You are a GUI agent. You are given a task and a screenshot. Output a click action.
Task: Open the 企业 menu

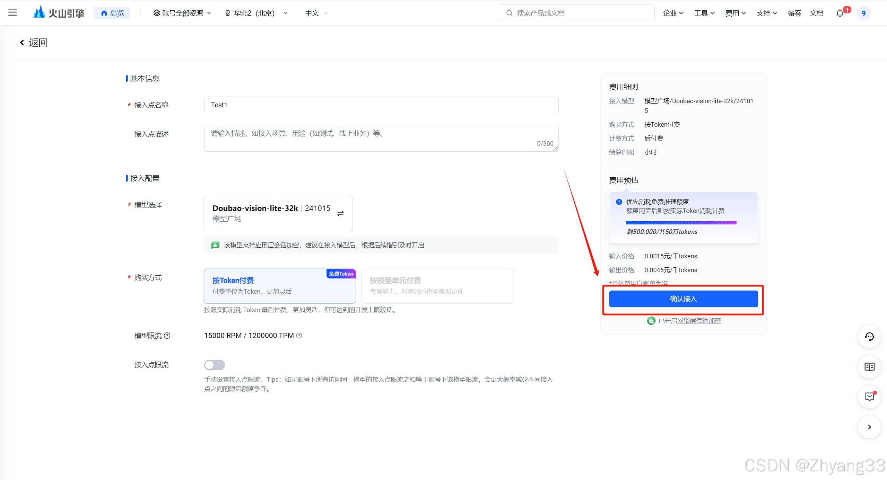pos(673,13)
